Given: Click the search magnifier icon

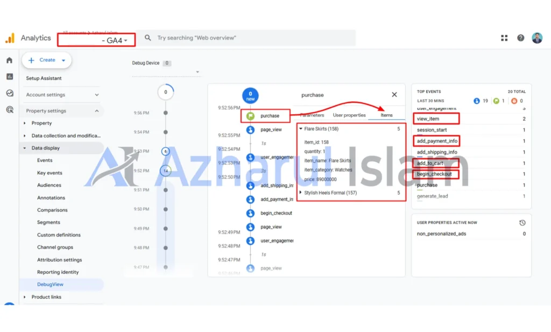Looking at the screenshot, I should coord(147,38).
